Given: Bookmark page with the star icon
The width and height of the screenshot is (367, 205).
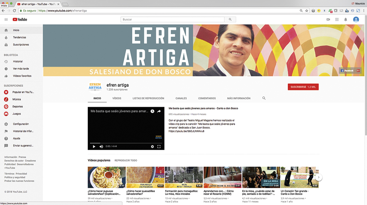Looking at the screenshot, I should pyautogui.click(x=307, y=11).
